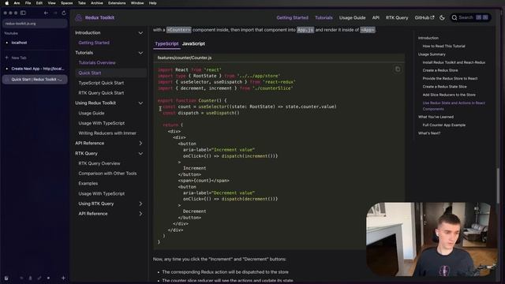Screen dimensions: 505x284
Task: Select the Create Next App browser tab
Action: click(x=35, y=69)
